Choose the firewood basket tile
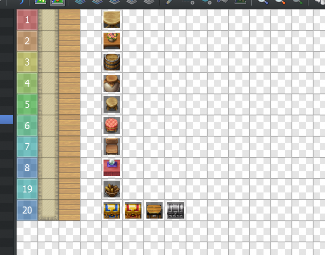 click(x=112, y=189)
